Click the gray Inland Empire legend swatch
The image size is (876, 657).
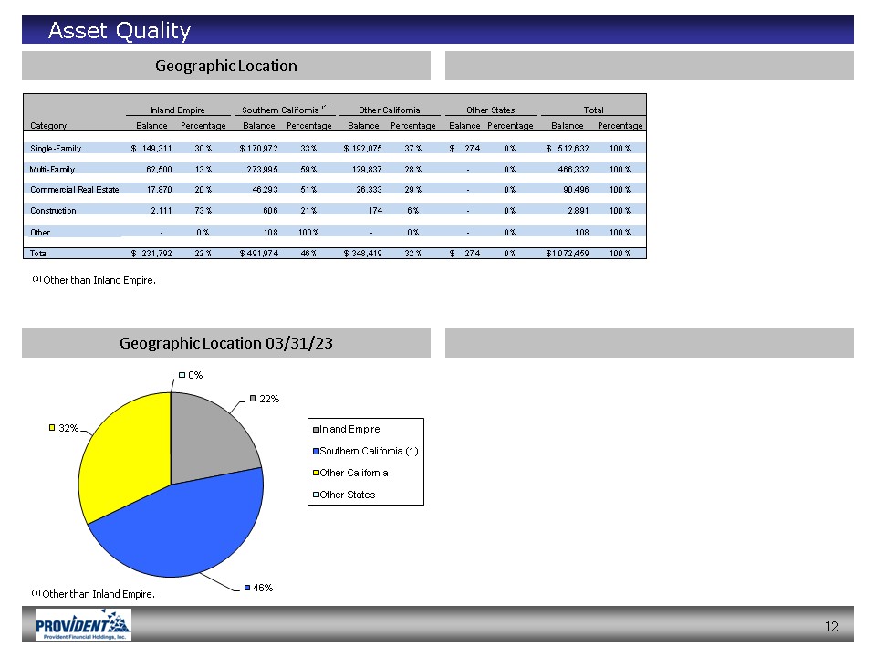317,429
